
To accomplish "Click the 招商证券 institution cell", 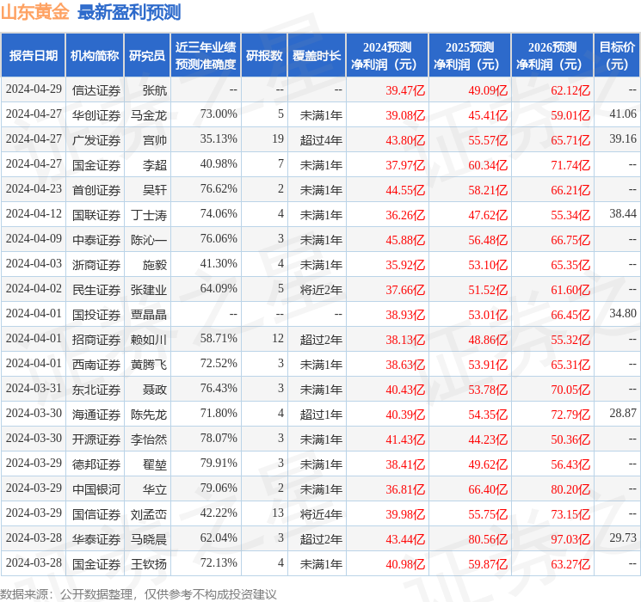I will pyautogui.click(x=96, y=340).
